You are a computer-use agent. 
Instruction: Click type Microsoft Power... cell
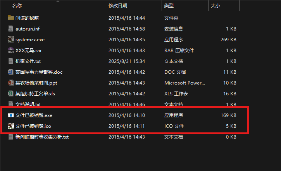184,83
